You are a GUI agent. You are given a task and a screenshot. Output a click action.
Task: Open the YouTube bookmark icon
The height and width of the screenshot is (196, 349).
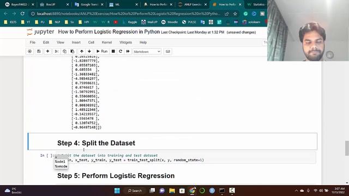coord(116,22)
